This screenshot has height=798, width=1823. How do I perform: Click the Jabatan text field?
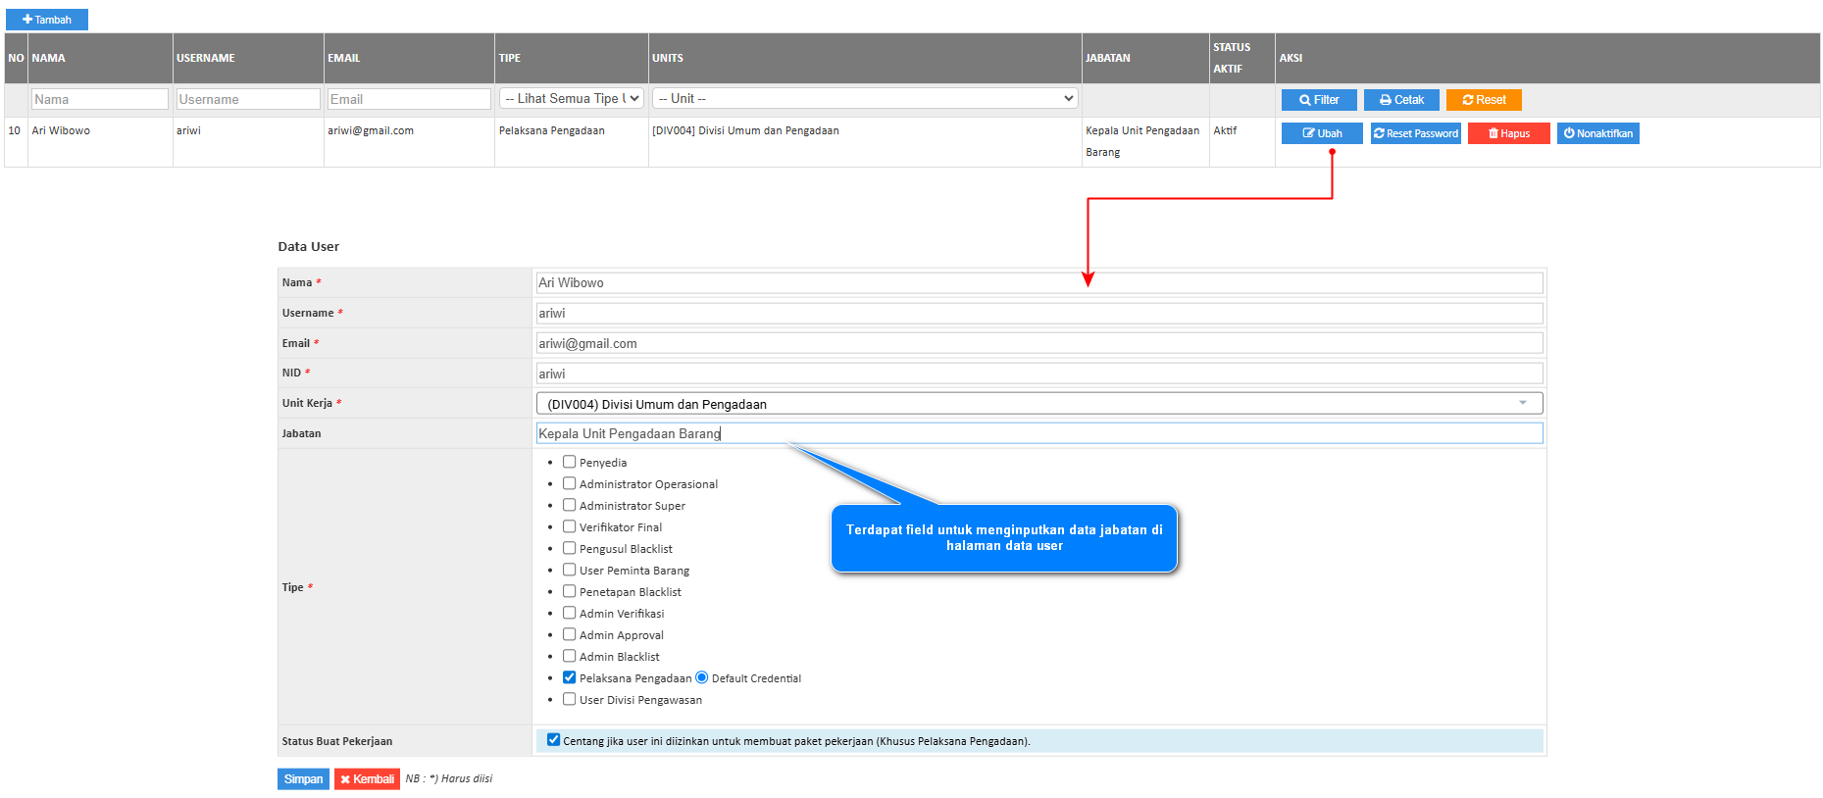1038,433
